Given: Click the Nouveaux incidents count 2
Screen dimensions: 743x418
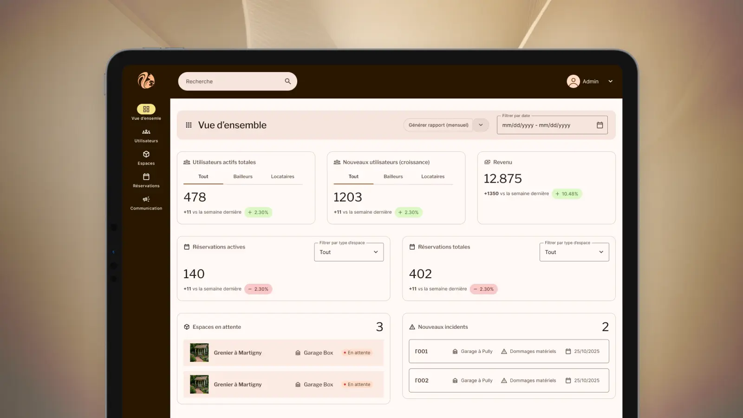Looking at the screenshot, I should click(605, 327).
